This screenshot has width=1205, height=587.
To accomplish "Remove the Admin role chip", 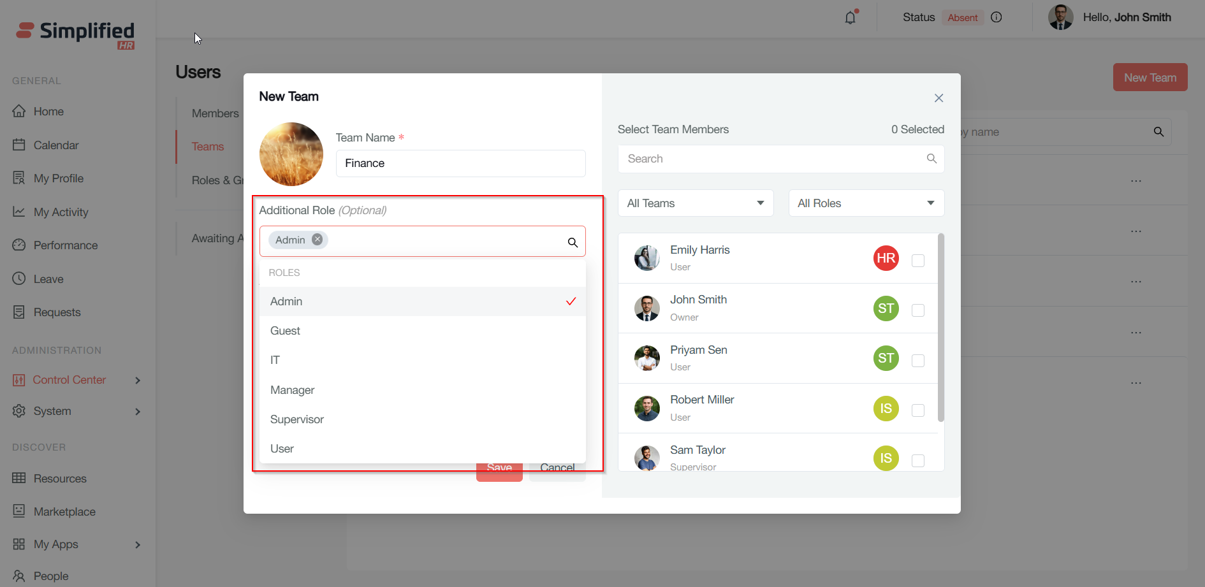I will coord(317,240).
